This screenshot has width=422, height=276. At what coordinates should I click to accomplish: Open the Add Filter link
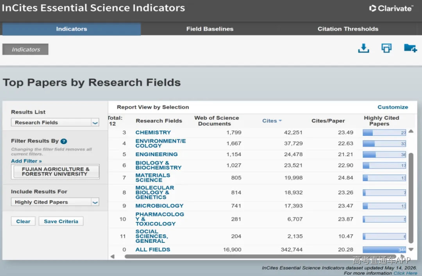27,161
